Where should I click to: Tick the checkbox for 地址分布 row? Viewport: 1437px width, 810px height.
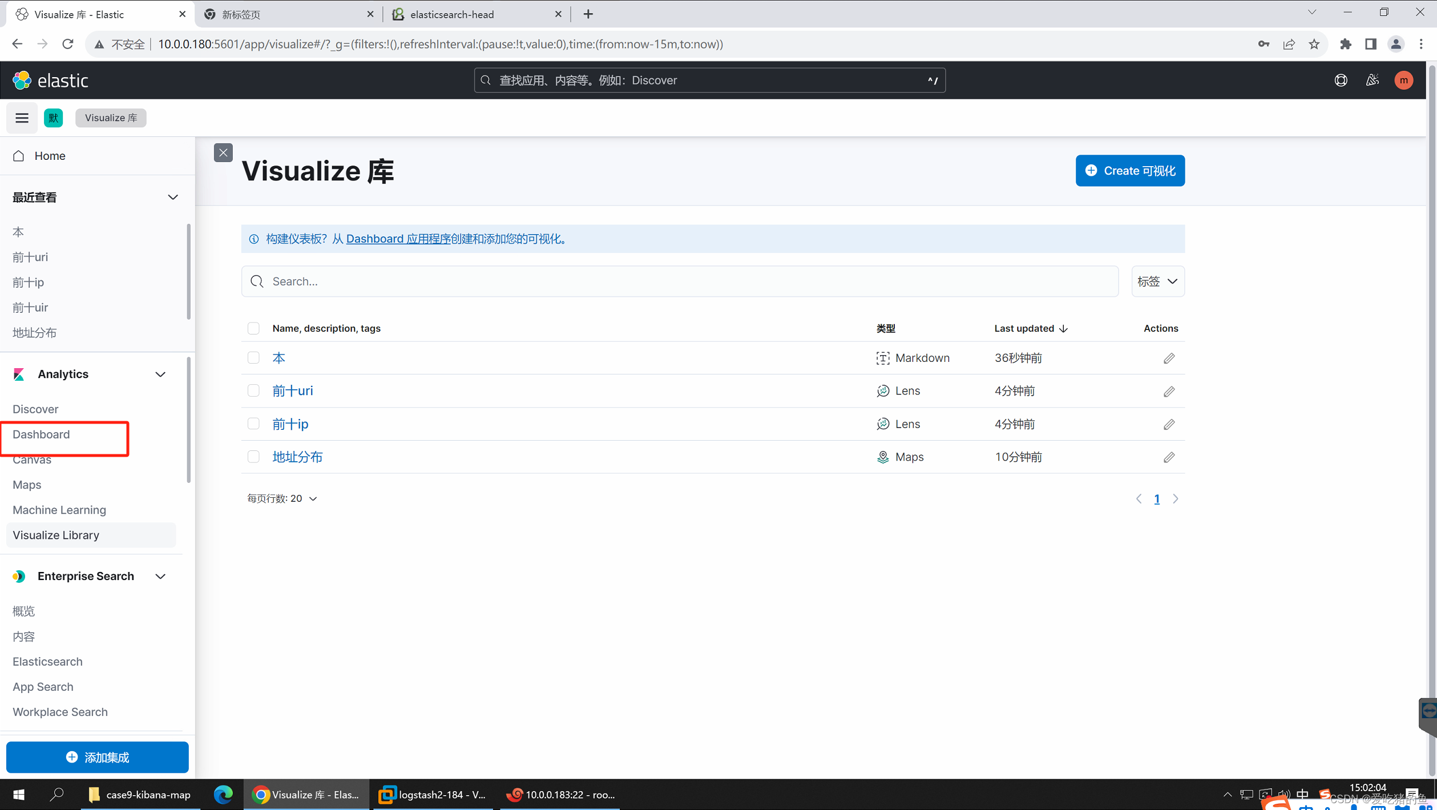pyautogui.click(x=253, y=457)
